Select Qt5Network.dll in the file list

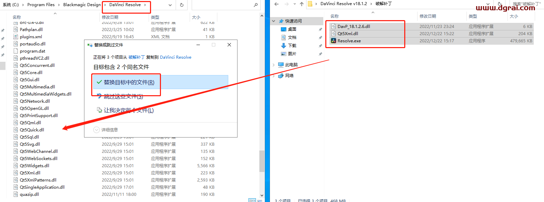coord(35,101)
